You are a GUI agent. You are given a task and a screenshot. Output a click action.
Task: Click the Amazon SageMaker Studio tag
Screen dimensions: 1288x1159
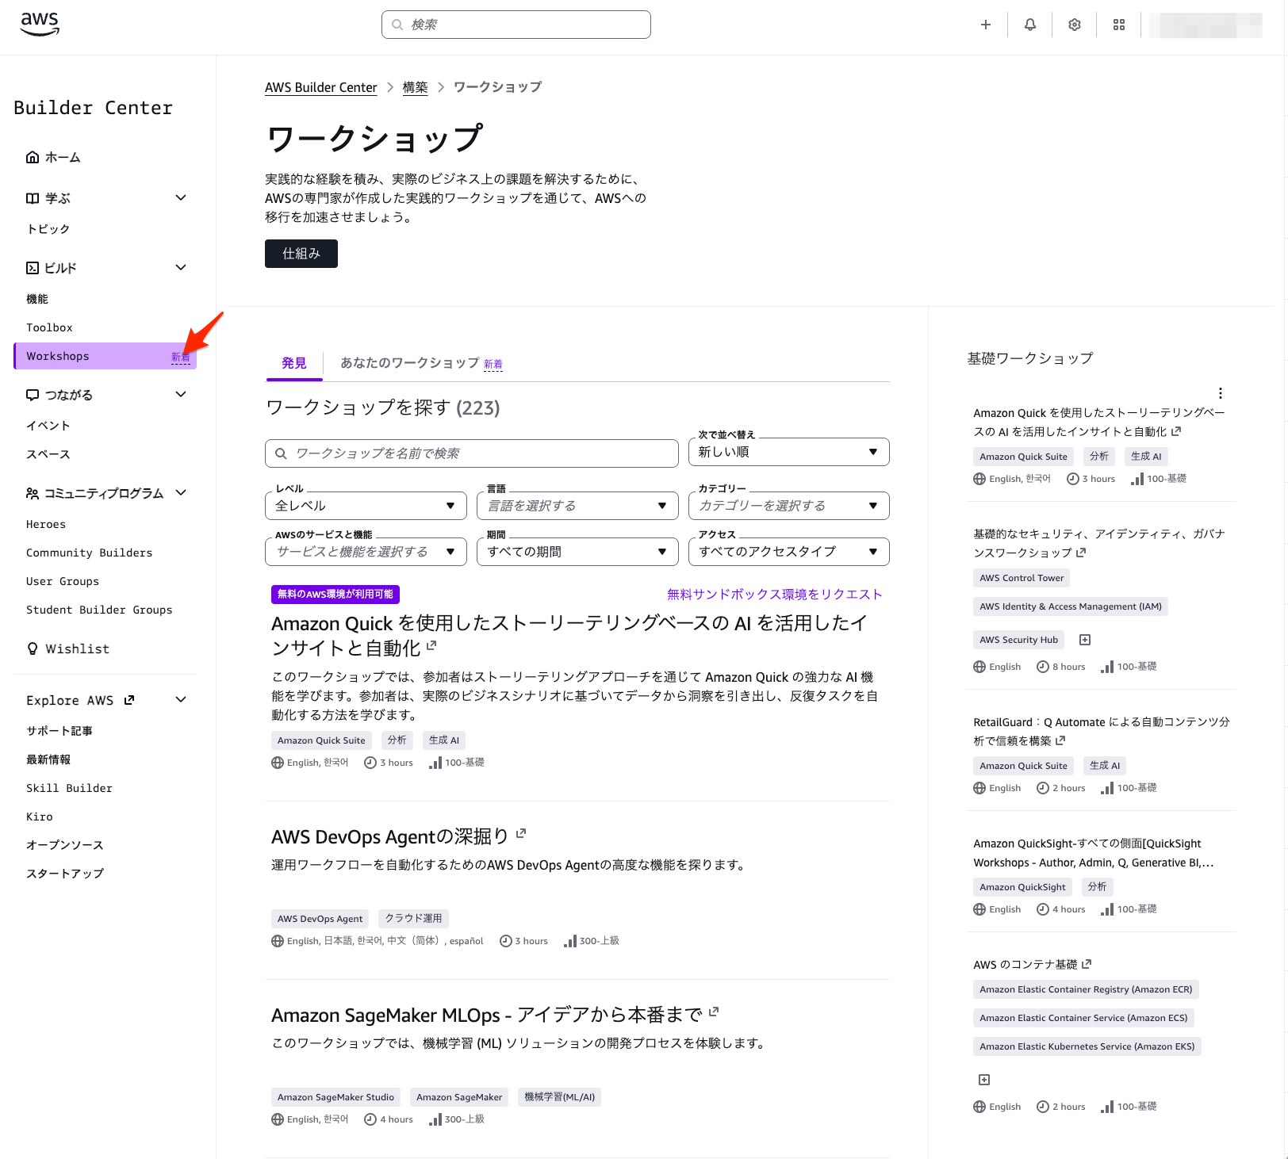(x=335, y=1096)
